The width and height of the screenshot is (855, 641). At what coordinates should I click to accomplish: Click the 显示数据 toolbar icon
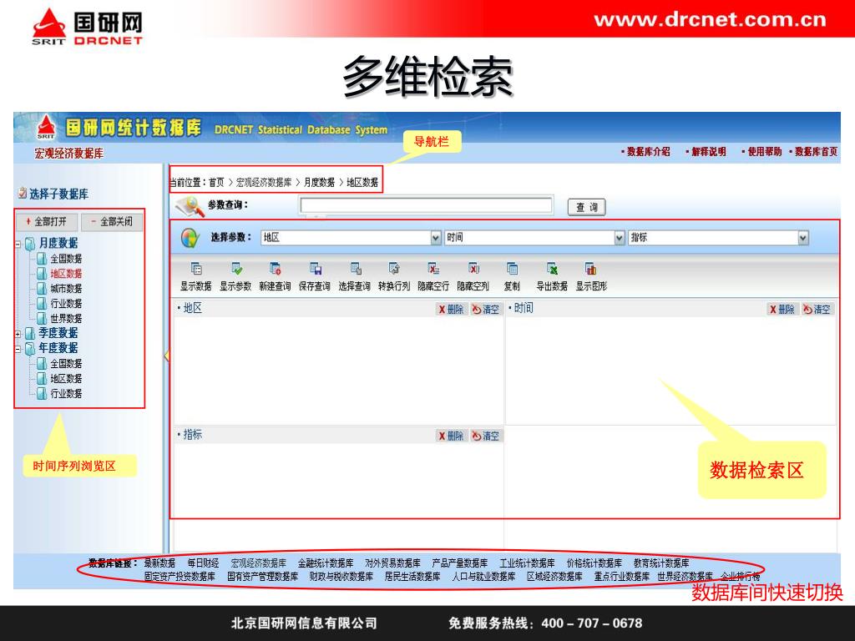[x=196, y=269]
